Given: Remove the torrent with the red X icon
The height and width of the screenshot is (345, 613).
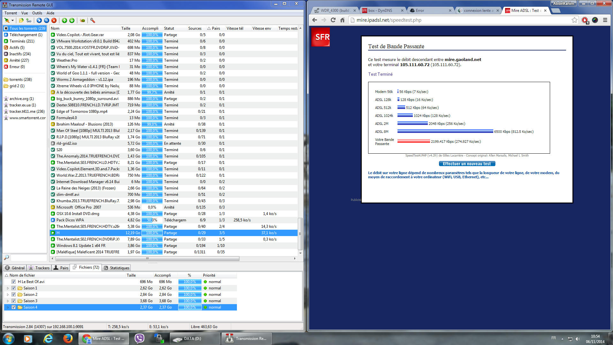Looking at the screenshot, I should (54, 20).
